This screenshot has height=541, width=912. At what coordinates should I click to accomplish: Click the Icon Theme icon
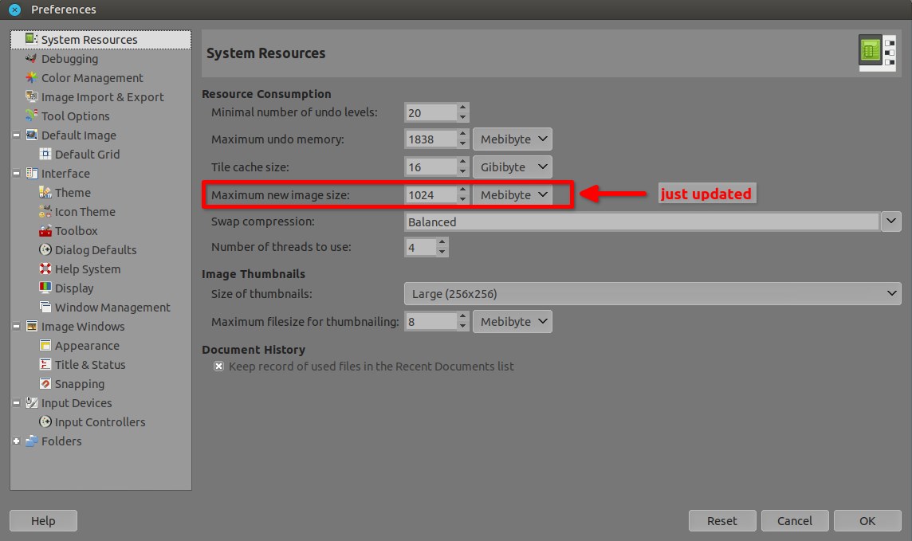(x=45, y=211)
